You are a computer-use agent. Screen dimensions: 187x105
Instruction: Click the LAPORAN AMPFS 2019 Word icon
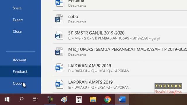[59, 84]
